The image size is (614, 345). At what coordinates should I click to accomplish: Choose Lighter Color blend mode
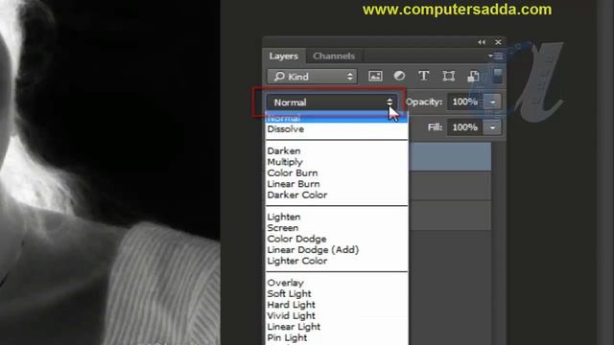[x=337, y=261]
